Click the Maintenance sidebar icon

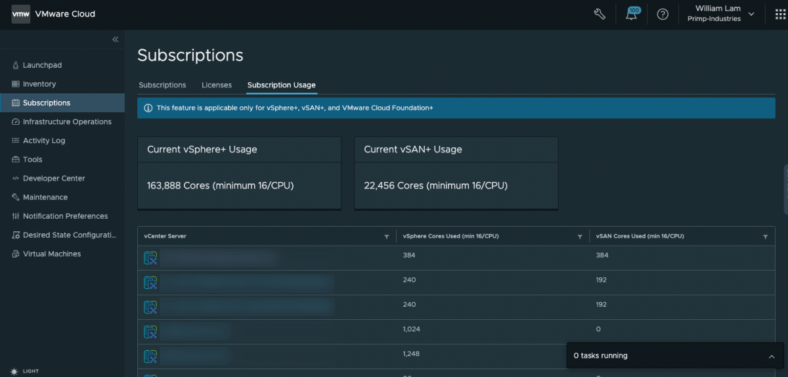[x=16, y=197]
